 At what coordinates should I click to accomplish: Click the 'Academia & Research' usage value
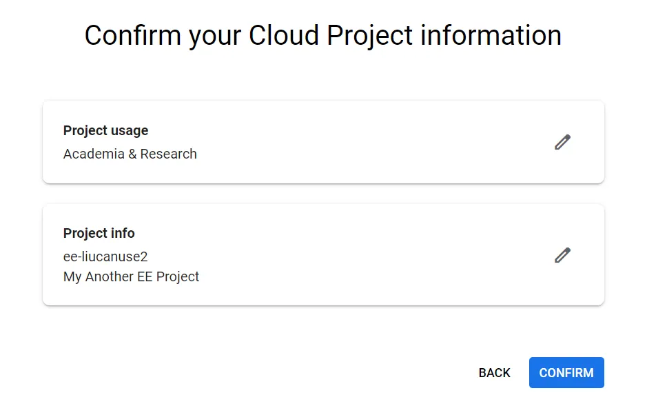[130, 154]
